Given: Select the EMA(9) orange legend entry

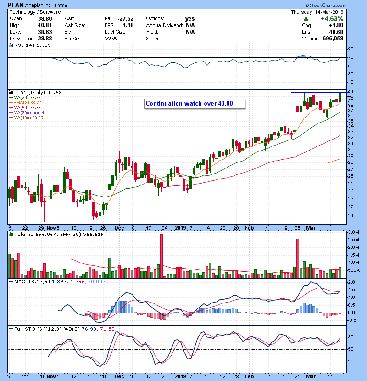Looking at the screenshot, I should coord(26,103).
